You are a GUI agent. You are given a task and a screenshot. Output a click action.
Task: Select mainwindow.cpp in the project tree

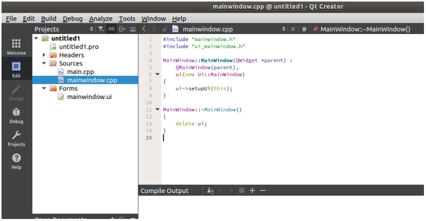pyautogui.click(x=85, y=80)
